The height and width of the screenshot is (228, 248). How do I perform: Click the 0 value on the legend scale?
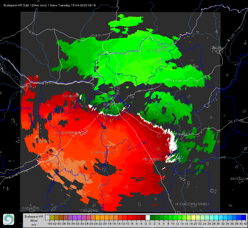(x=150, y=224)
